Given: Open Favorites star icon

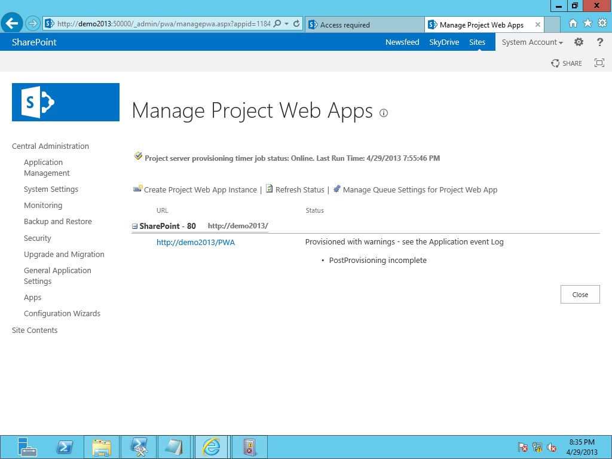Looking at the screenshot, I should click(x=587, y=23).
